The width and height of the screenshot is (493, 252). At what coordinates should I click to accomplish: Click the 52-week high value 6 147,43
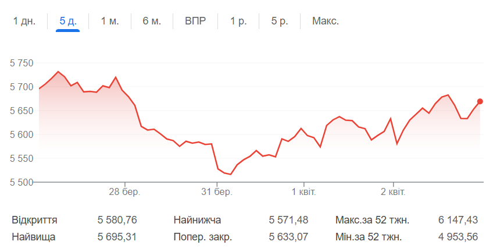point(458,220)
